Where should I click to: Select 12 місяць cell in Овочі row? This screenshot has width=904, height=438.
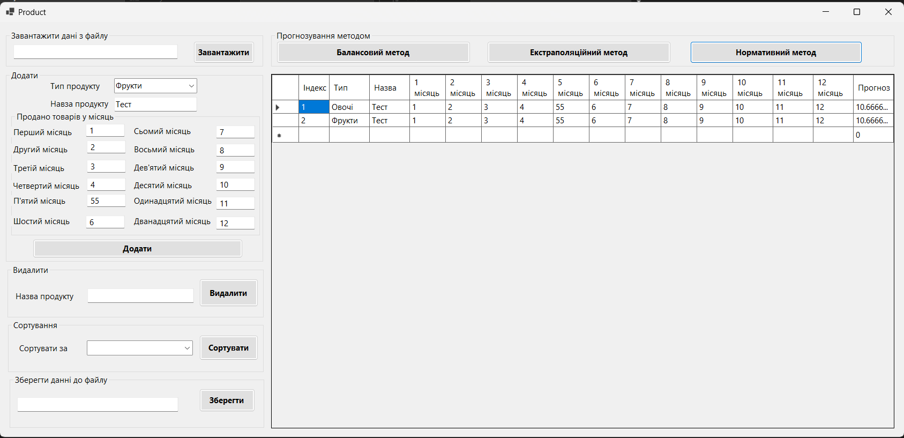[x=833, y=107]
